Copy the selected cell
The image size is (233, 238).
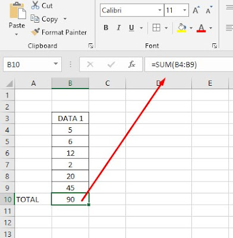click(44, 19)
